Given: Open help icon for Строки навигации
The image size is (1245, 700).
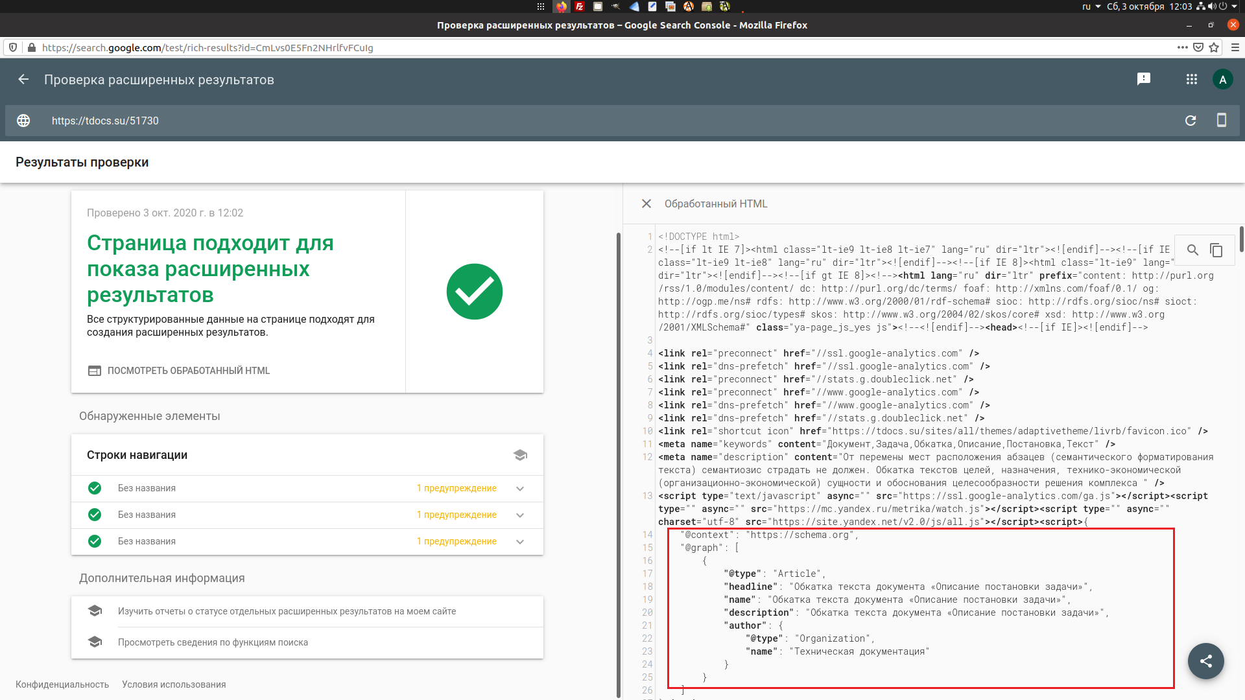Looking at the screenshot, I should pos(520,455).
